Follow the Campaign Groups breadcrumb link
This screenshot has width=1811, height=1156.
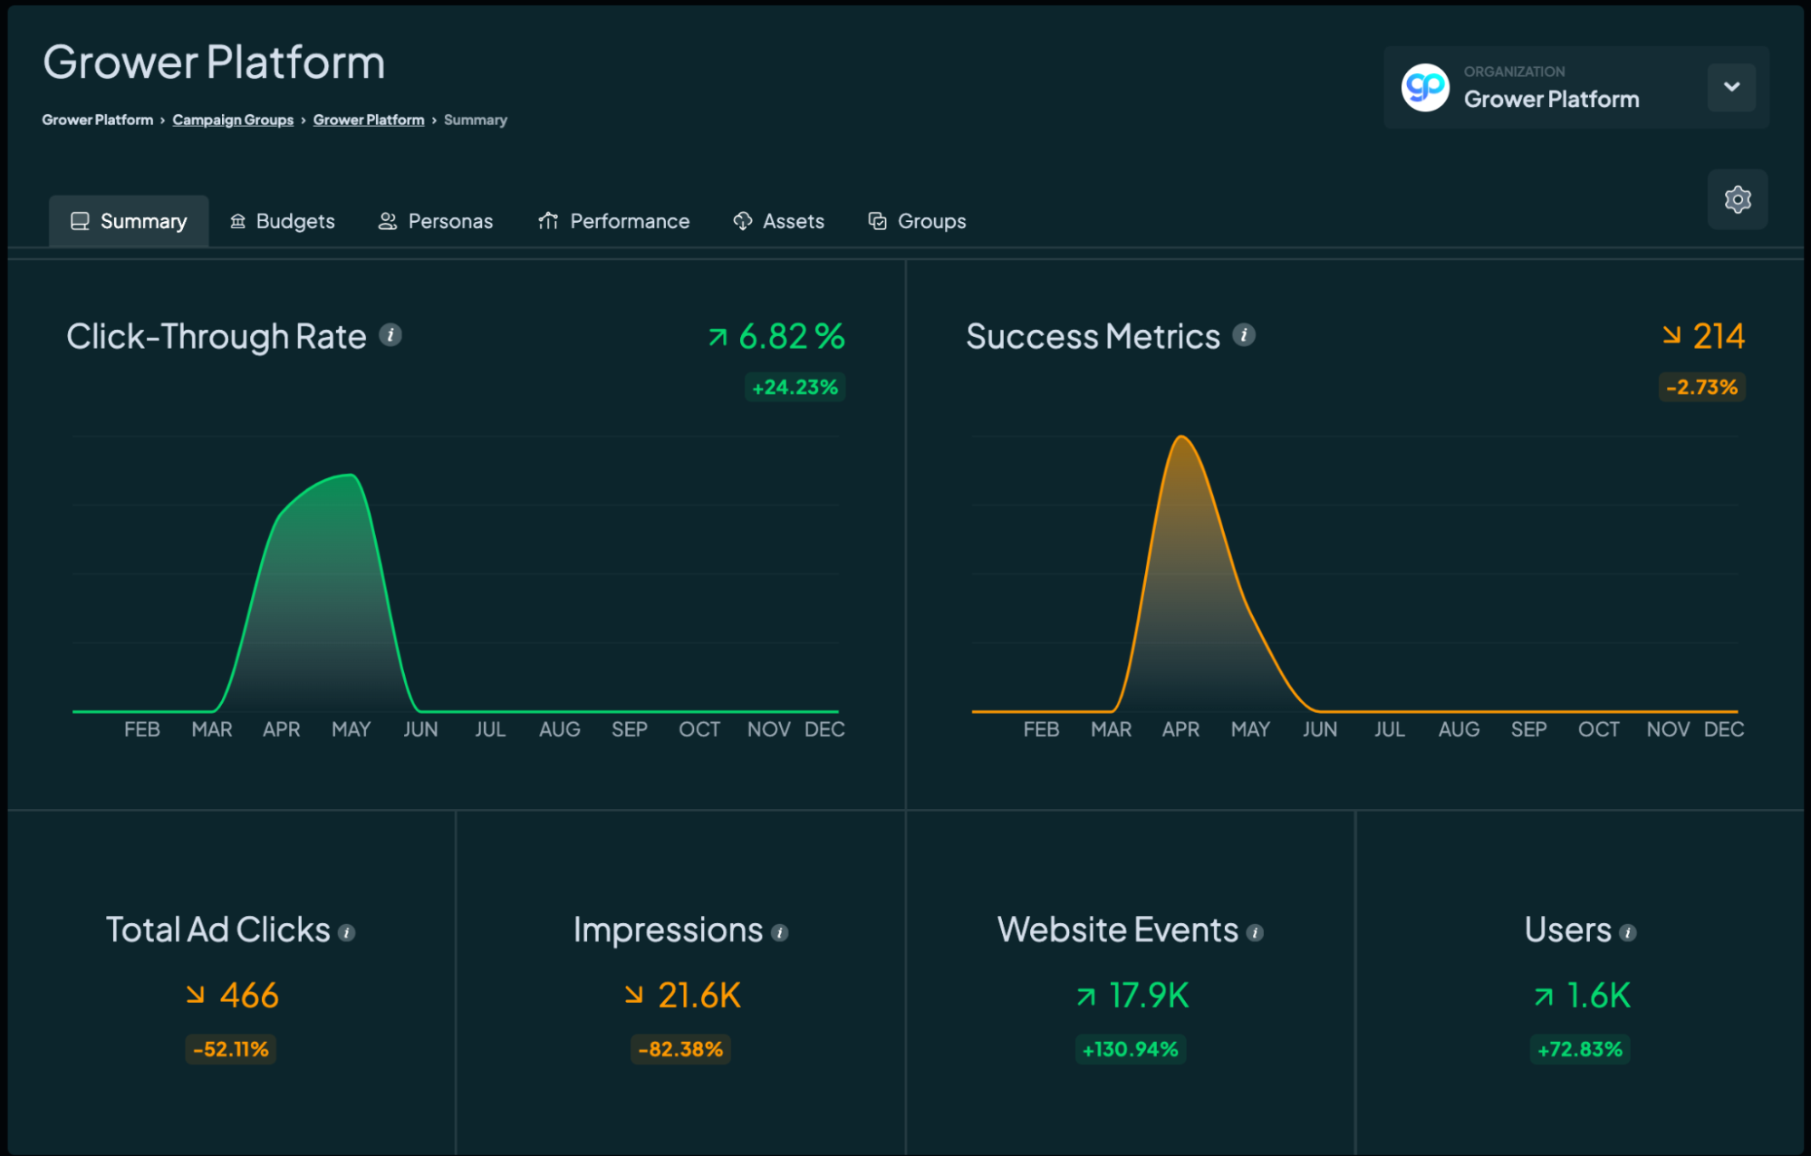(233, 120)
